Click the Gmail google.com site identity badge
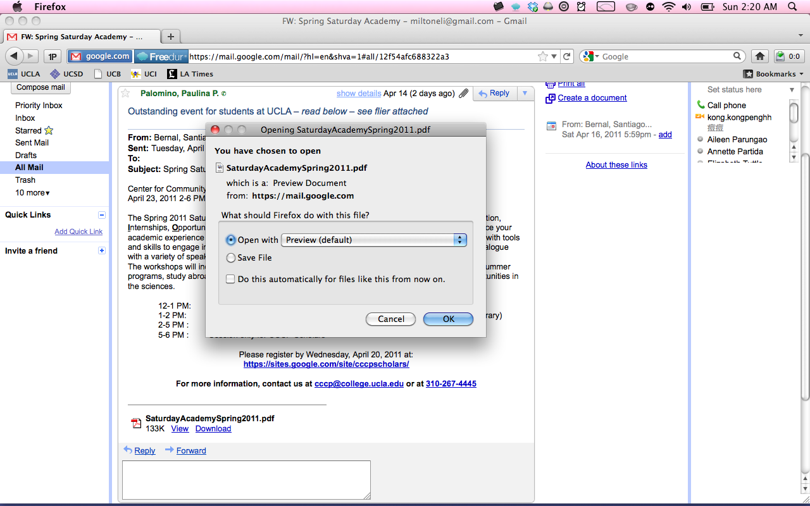 coord(100,56)
